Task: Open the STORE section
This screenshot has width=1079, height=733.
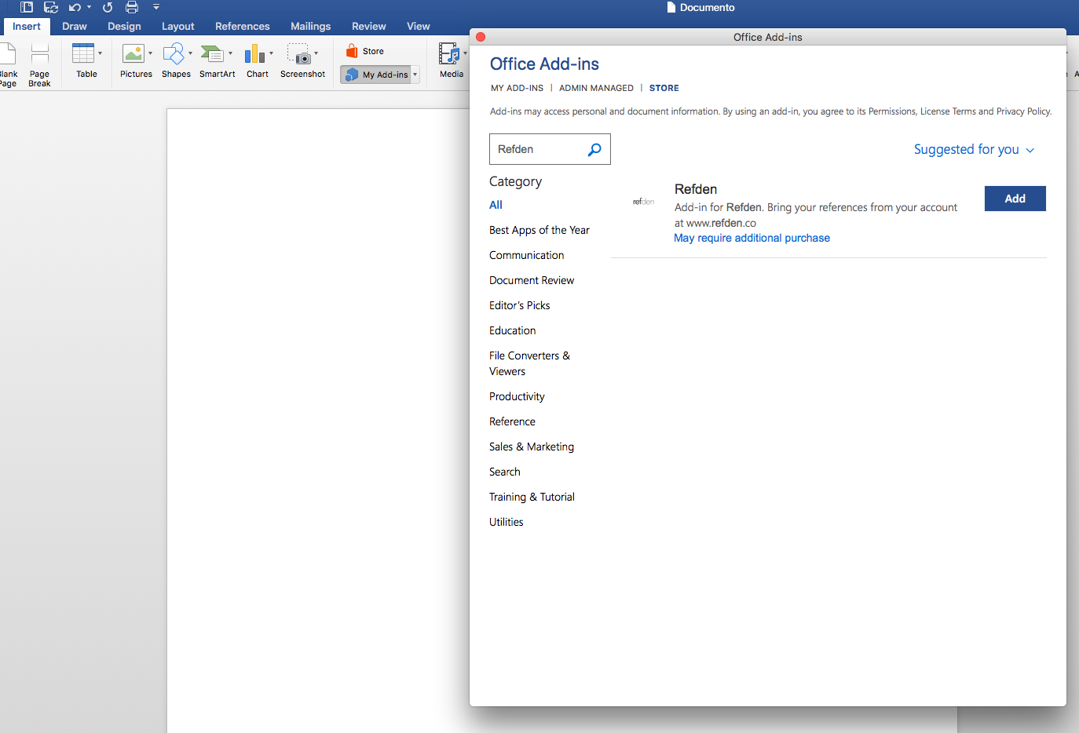Action: (x=664, y=88)
